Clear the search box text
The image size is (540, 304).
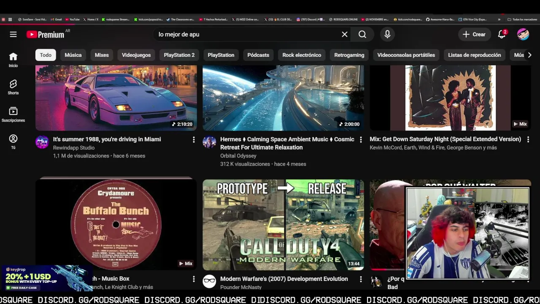pyautogui.click(x=345, y=35)
